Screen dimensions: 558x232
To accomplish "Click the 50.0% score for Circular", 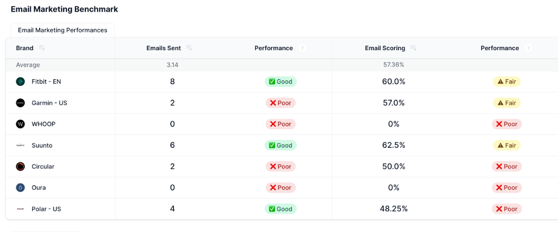I will (x=393, y=166).
